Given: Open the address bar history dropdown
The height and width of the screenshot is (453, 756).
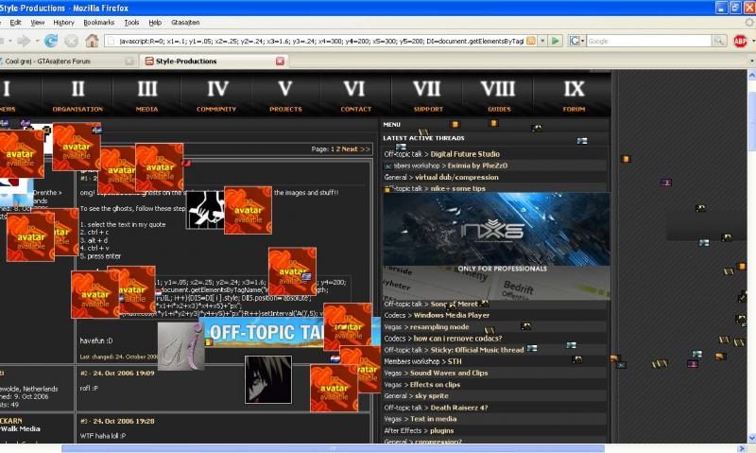Looking at the screenshot, I should (x=542, y=41).
